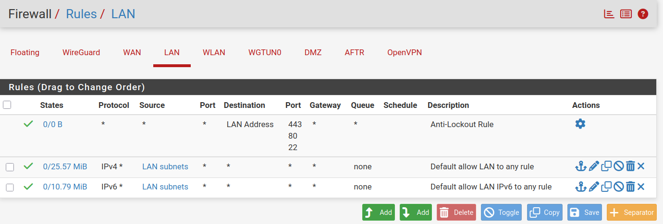Check the select-all rules checkbox in header
663x224 pixels.
(7, 105)
